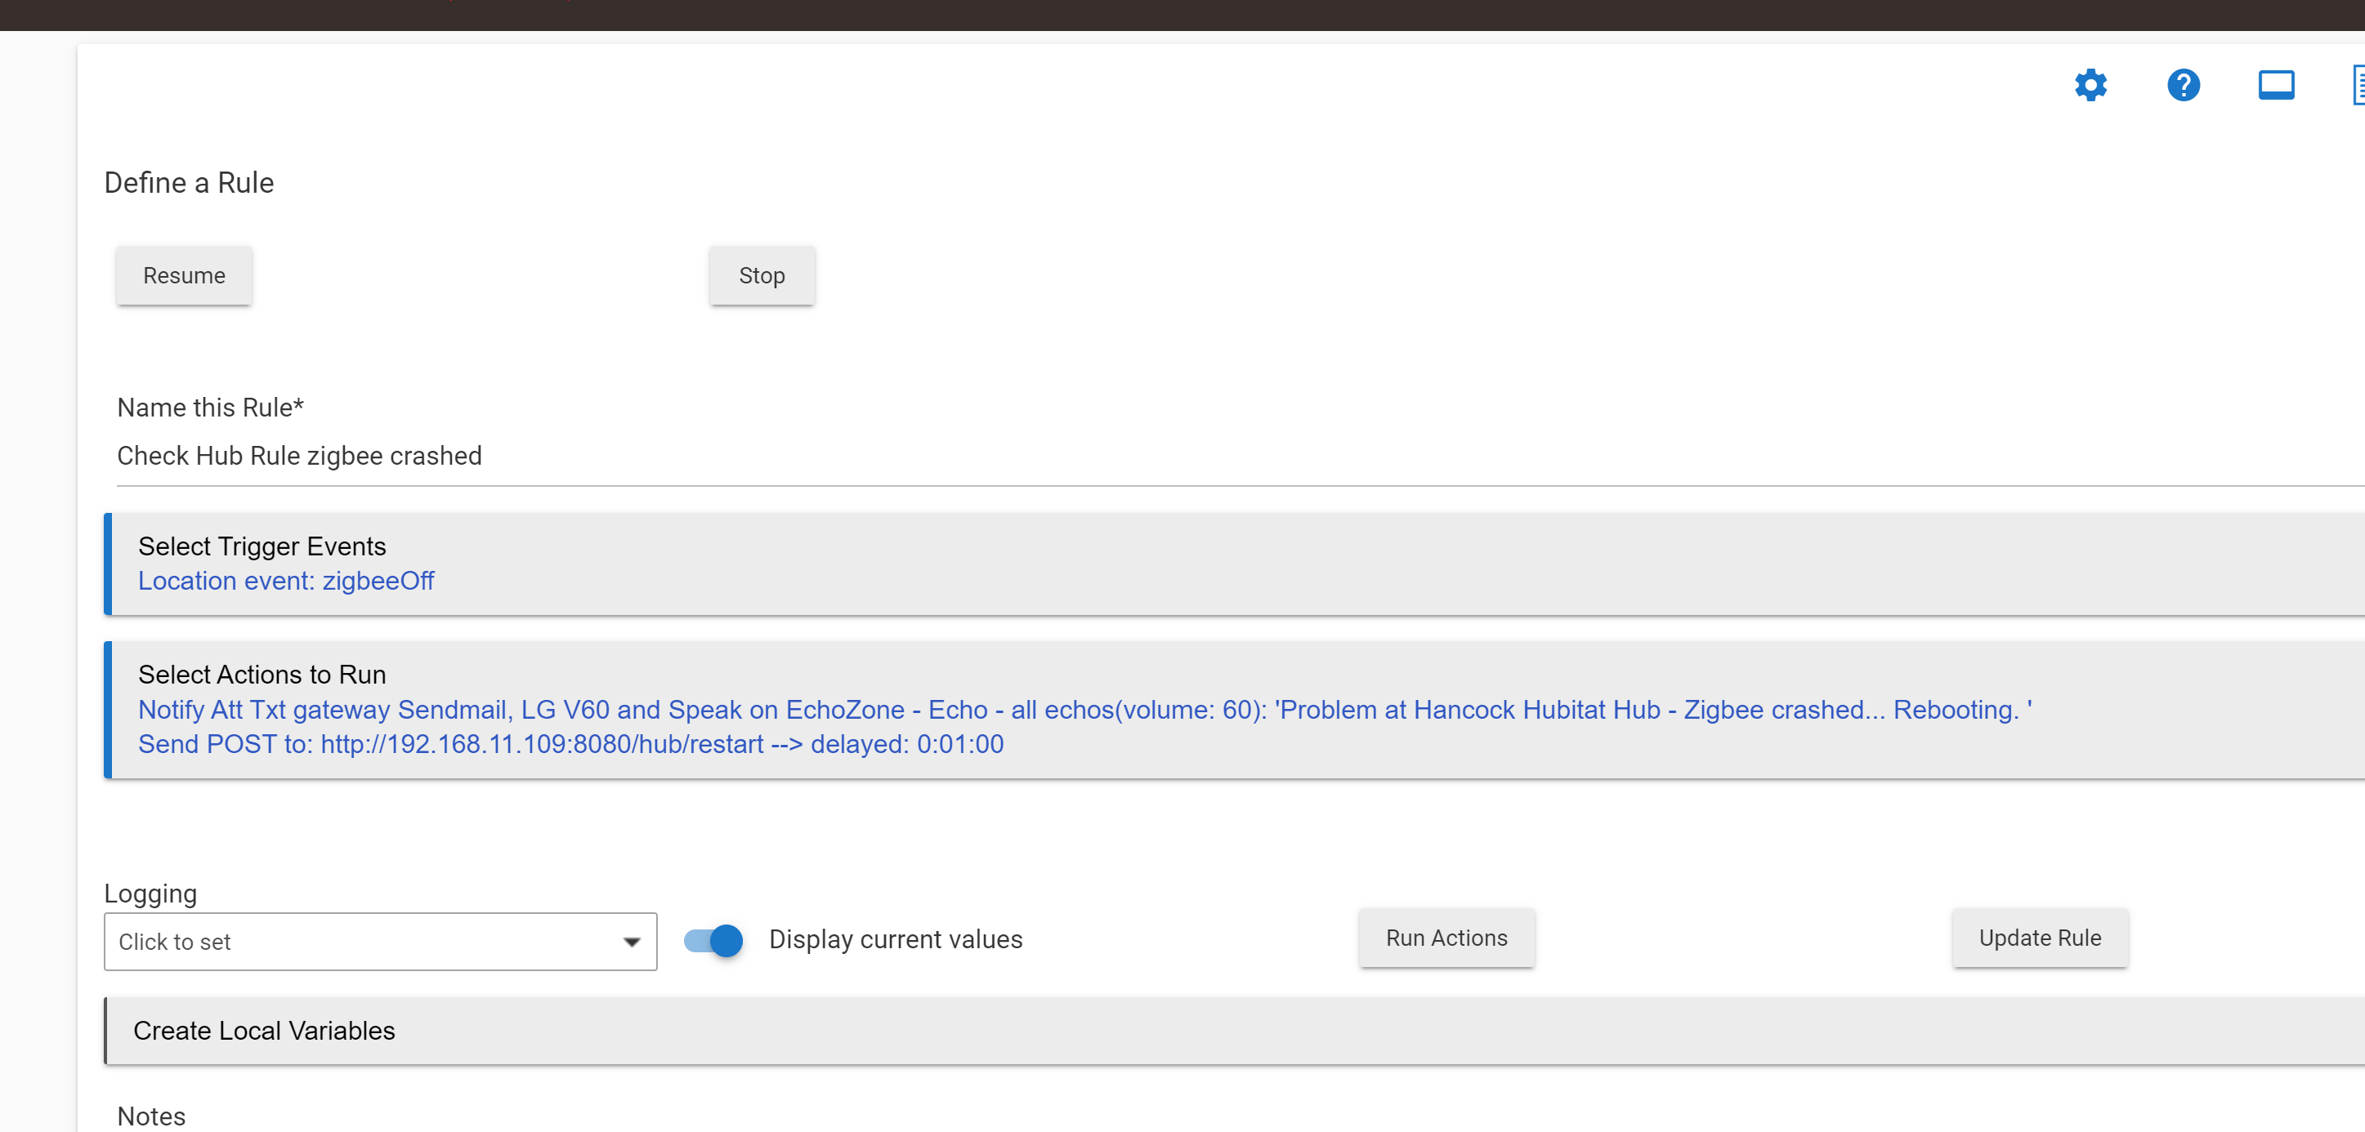This screenshot has width=2365, height=1132.
Task: Expand the Create Local Variables section
Action: pos(265,1030)
